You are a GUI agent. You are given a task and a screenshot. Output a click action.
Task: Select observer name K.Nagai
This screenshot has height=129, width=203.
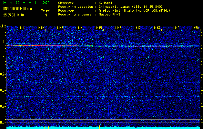click(106, 3)
